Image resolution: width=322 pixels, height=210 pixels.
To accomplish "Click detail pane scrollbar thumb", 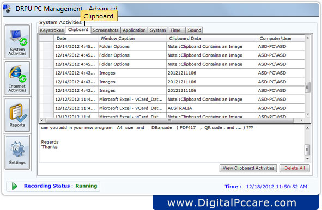I will [307, 149].
